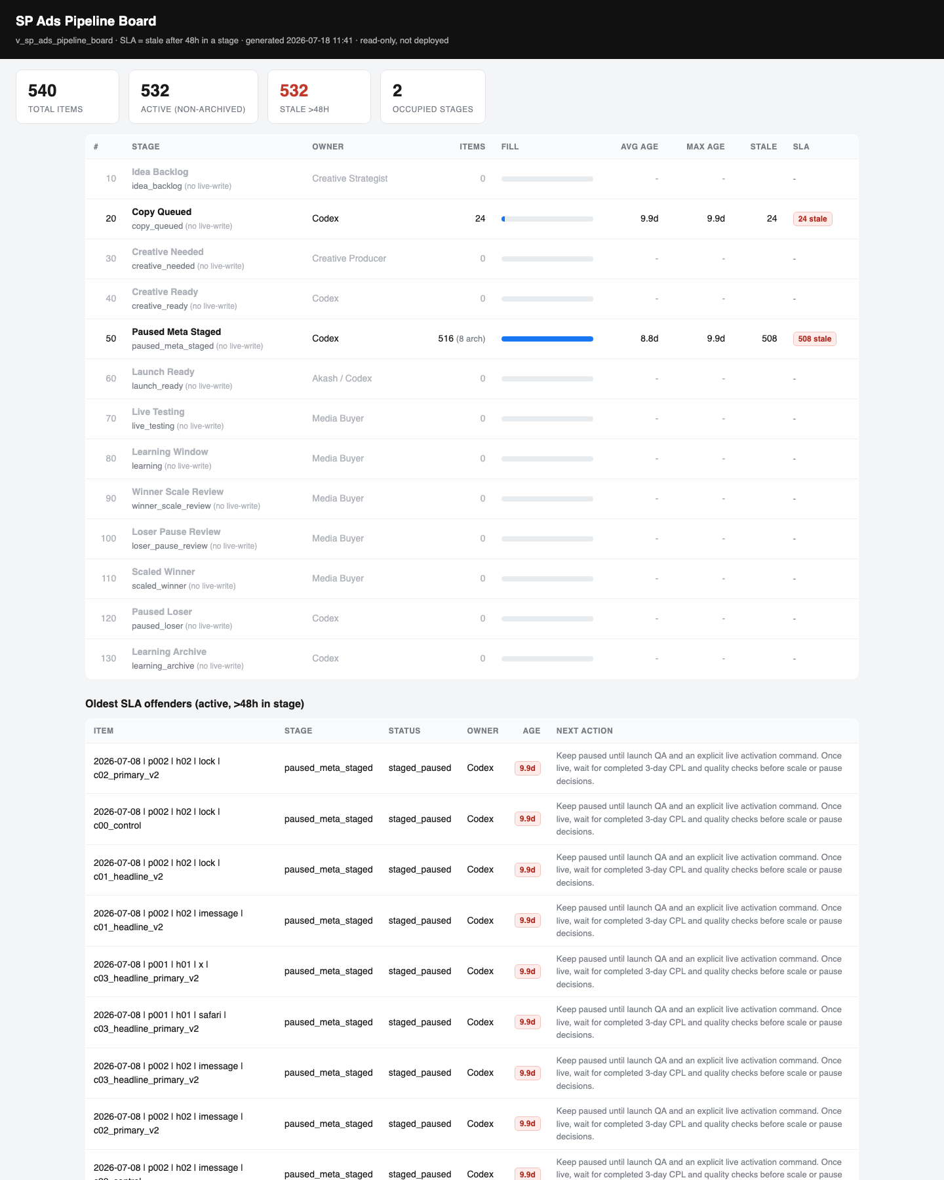Click the 9.9d age badge for lock c00_control
Screen dimensions: 944x1180
point(528,819)
